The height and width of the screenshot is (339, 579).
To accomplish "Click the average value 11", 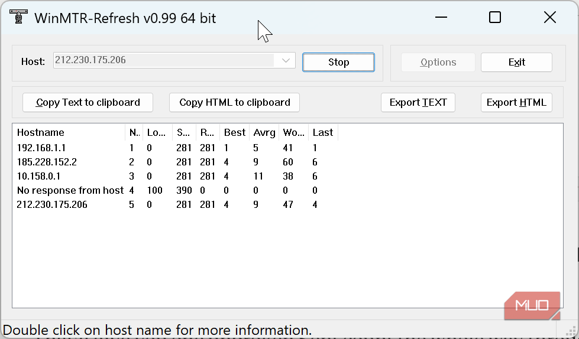I will click(258, 177).
